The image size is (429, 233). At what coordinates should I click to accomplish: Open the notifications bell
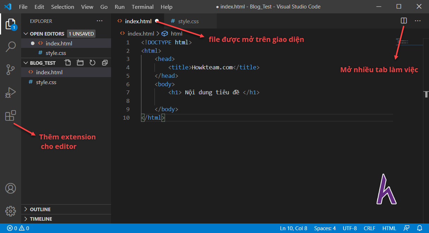[419, 228]
